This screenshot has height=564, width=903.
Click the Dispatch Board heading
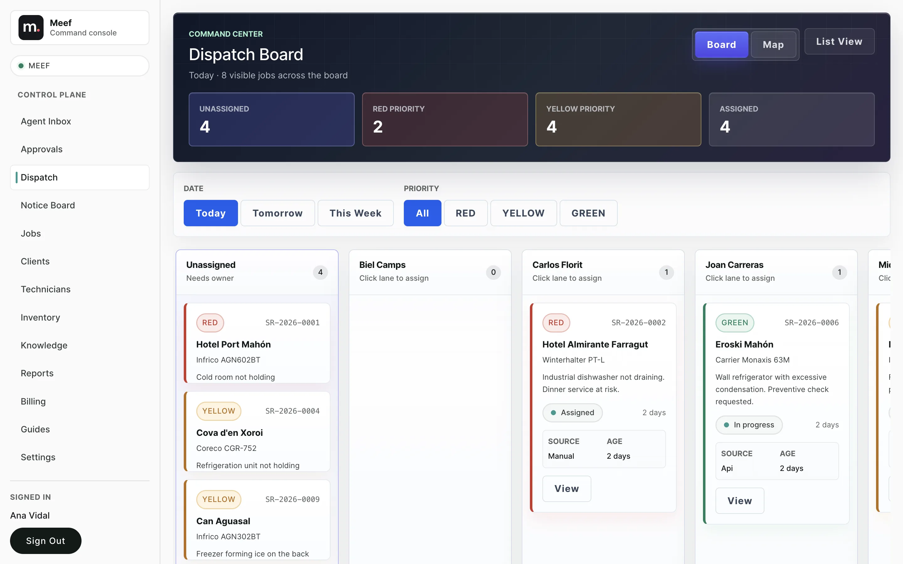coord(246,55)
